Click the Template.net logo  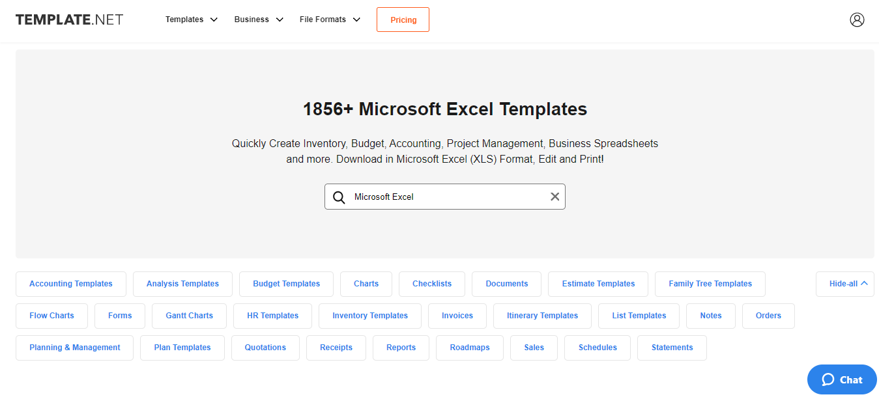click(x=69, y=20)
